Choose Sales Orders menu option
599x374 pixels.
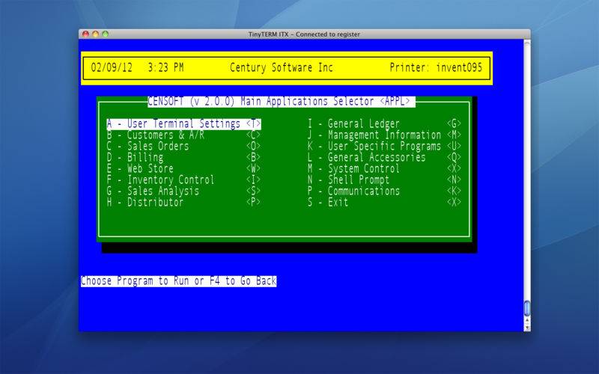coord(183,146)
